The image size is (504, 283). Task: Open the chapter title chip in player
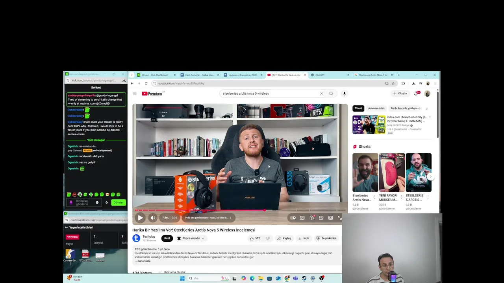point(208,218)
